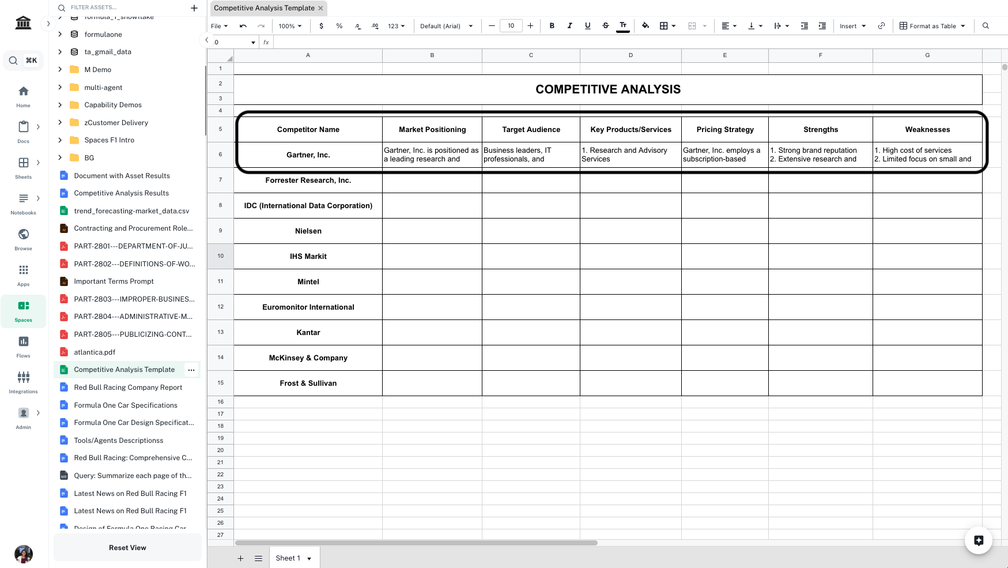1008x568 pixels.
Task: Go to Home in sidebar
Action: (x=24, y=96)
